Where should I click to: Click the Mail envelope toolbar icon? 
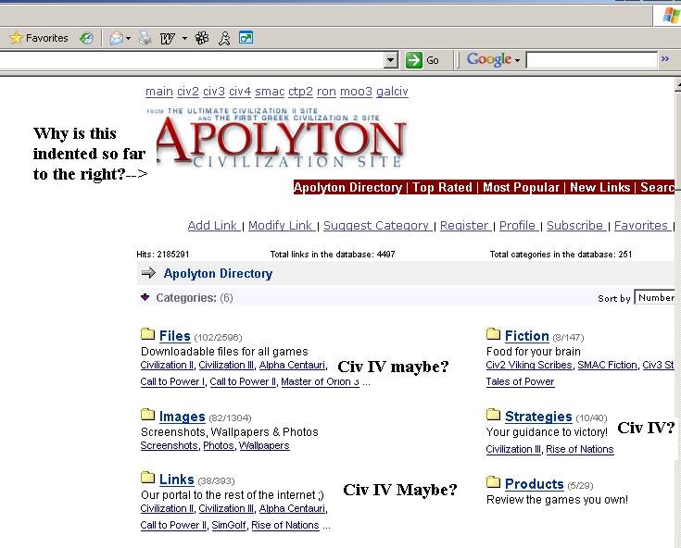click(x=117, y=38)
